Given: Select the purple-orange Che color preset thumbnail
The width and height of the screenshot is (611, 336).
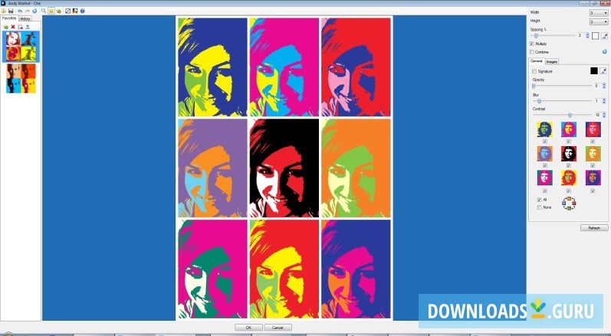Looking at the screenshot, I should (x=545, y=154).
